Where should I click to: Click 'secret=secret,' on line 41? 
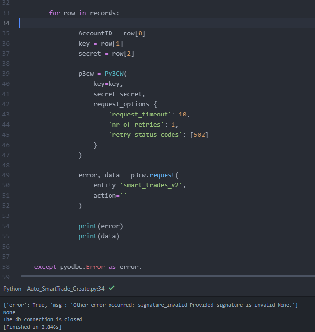coord(119,94)
